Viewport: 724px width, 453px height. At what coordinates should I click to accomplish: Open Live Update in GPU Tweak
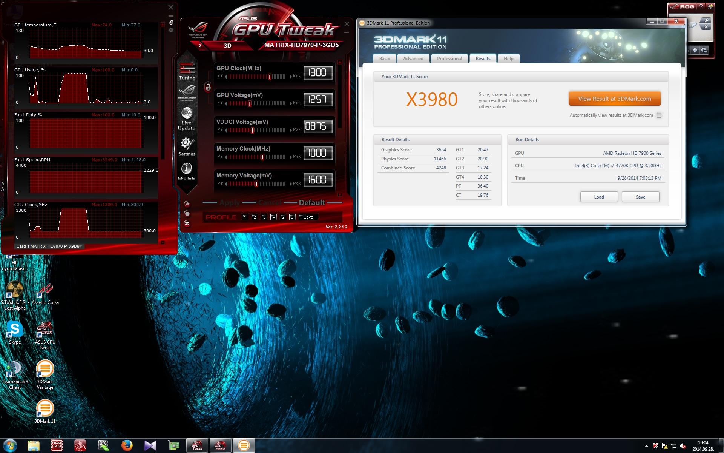187,119
